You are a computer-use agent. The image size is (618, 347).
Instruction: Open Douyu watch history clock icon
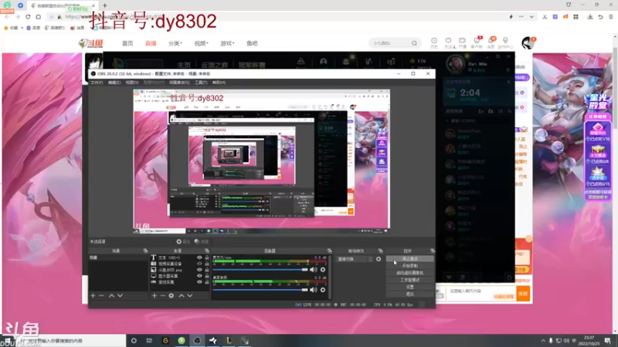(434, 41)
